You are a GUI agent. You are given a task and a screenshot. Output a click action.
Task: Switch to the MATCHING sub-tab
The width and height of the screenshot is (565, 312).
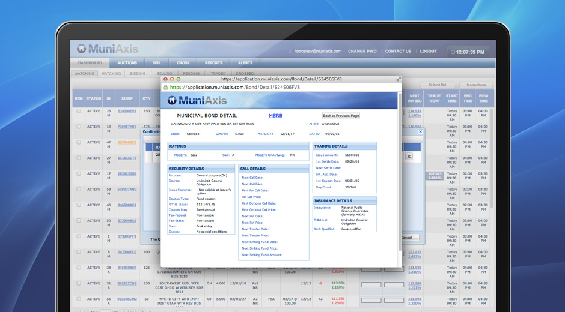pos(111,73)
